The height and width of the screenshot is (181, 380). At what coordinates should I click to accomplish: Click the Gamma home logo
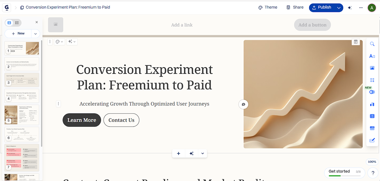(7, 8)
